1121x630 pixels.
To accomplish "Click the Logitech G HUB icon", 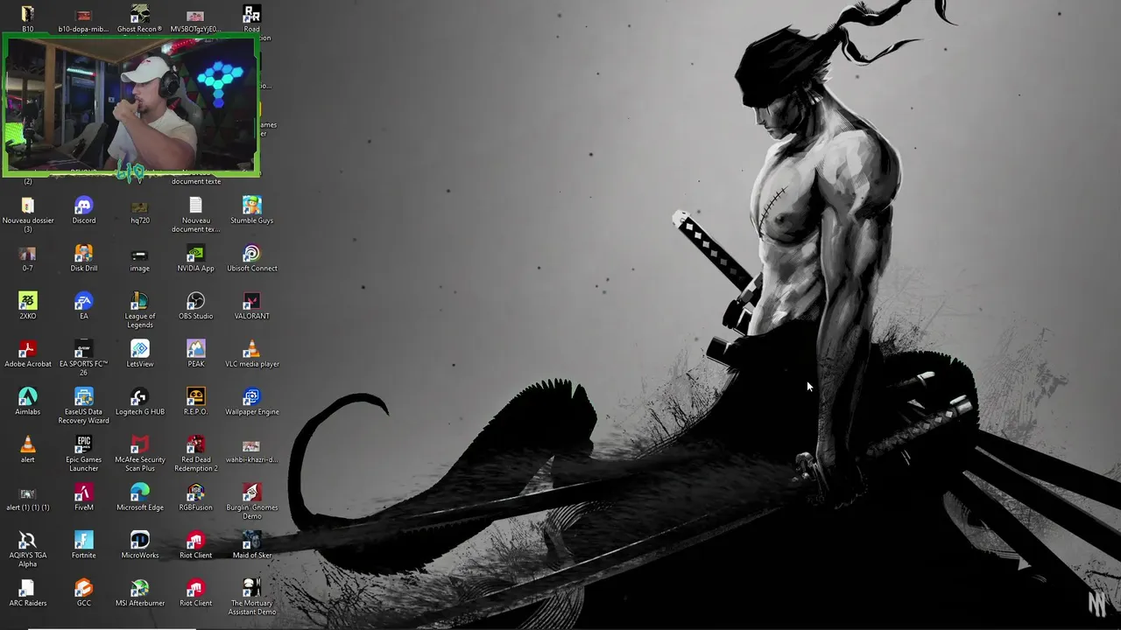I will tap(140, 396).
